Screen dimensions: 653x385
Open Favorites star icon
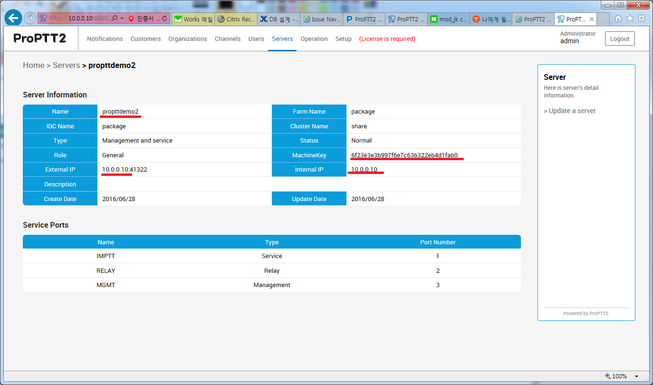click(630, 19)
